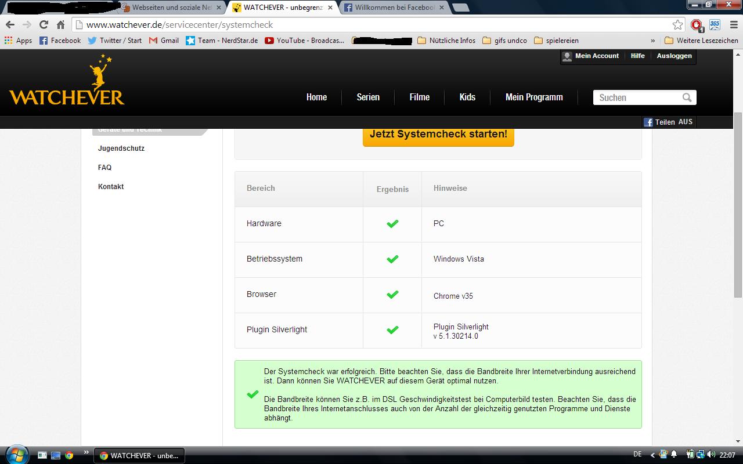Viewport: 743px width, 464px height.
Task: Click the browser address bar
Action: [x=377, y=24]
